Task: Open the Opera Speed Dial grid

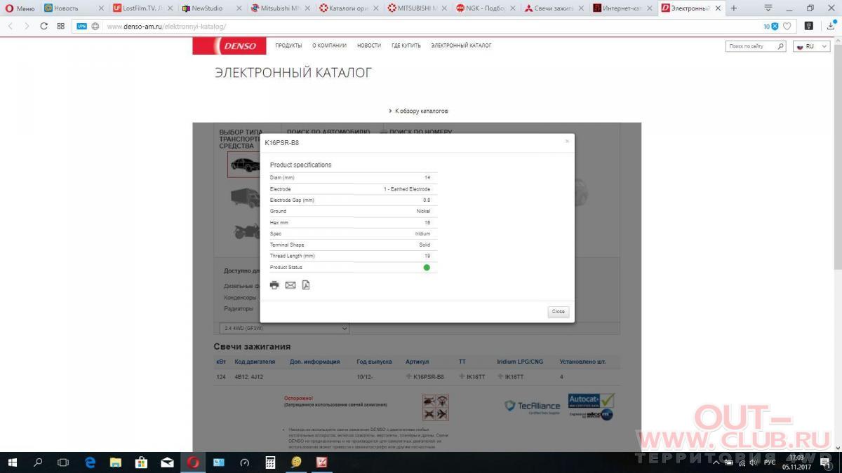Action: [61, 26]
